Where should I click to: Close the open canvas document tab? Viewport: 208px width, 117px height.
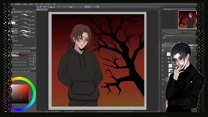pos(46,9)
